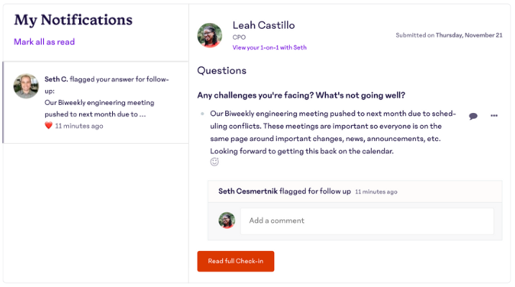This screenshot has width=515, height=287.
Task: Click the Any challenges you're facing question heading
Action: pos(301,95)
